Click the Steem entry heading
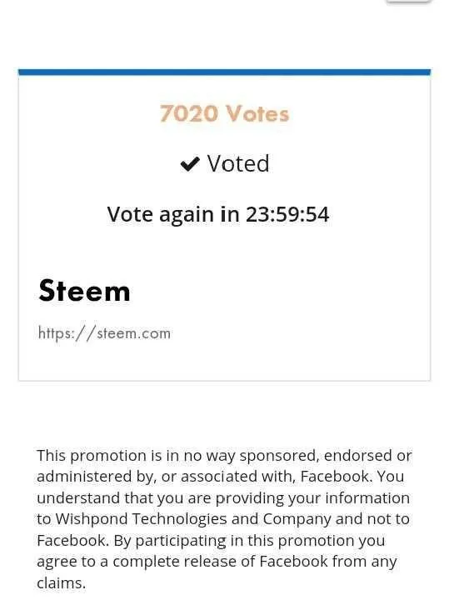 coord(84,291)
